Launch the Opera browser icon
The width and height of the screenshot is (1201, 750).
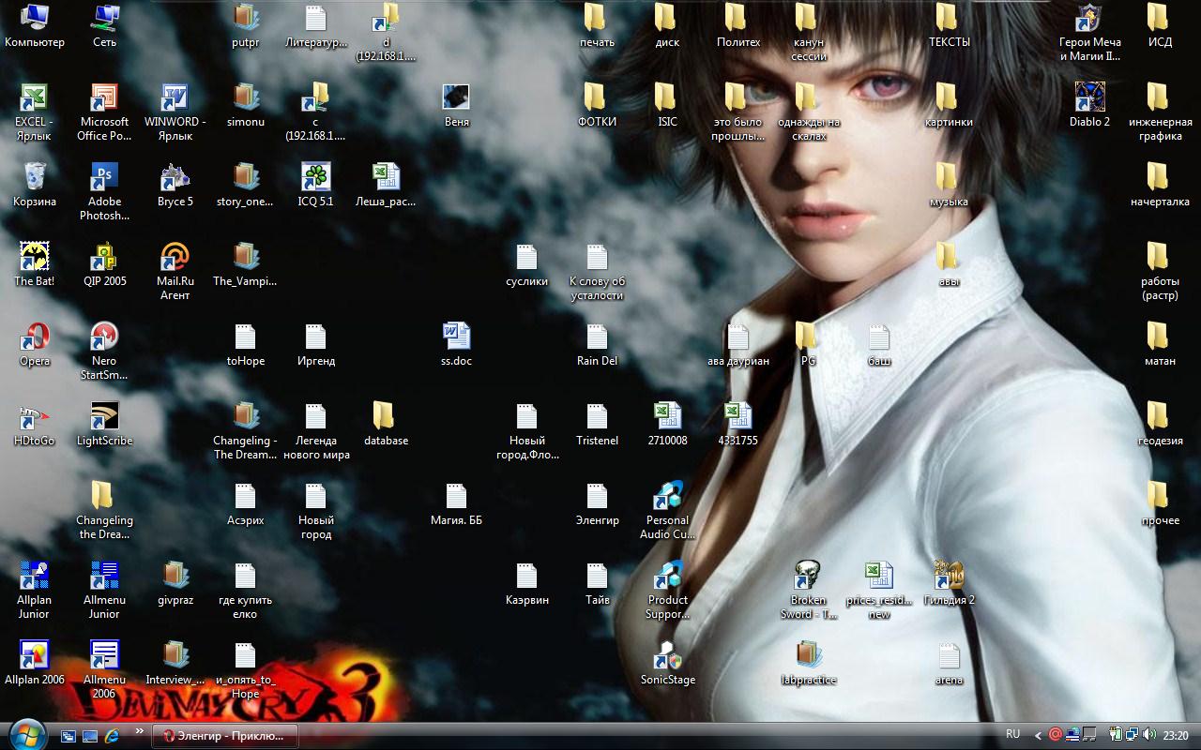(x=35, y=344)
